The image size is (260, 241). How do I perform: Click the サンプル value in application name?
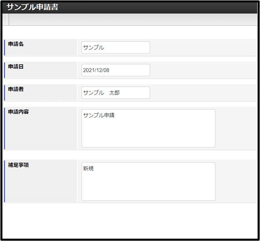tap(93, 48)
